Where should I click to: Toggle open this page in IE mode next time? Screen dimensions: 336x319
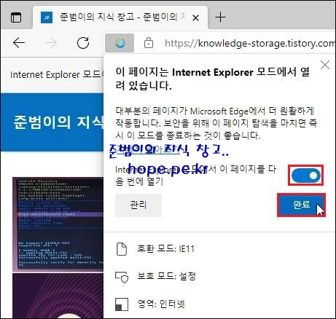tap(306, 176)
